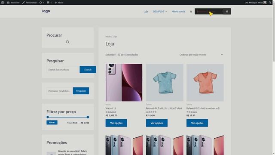Expand the EXEMPLOS dropdown menu
This screenshot has width=275, height=155.
tap(160, 12)
